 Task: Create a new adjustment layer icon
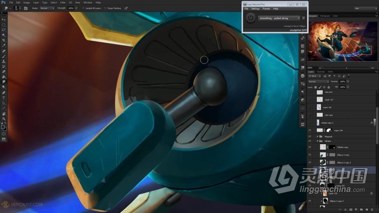(356, 210)
